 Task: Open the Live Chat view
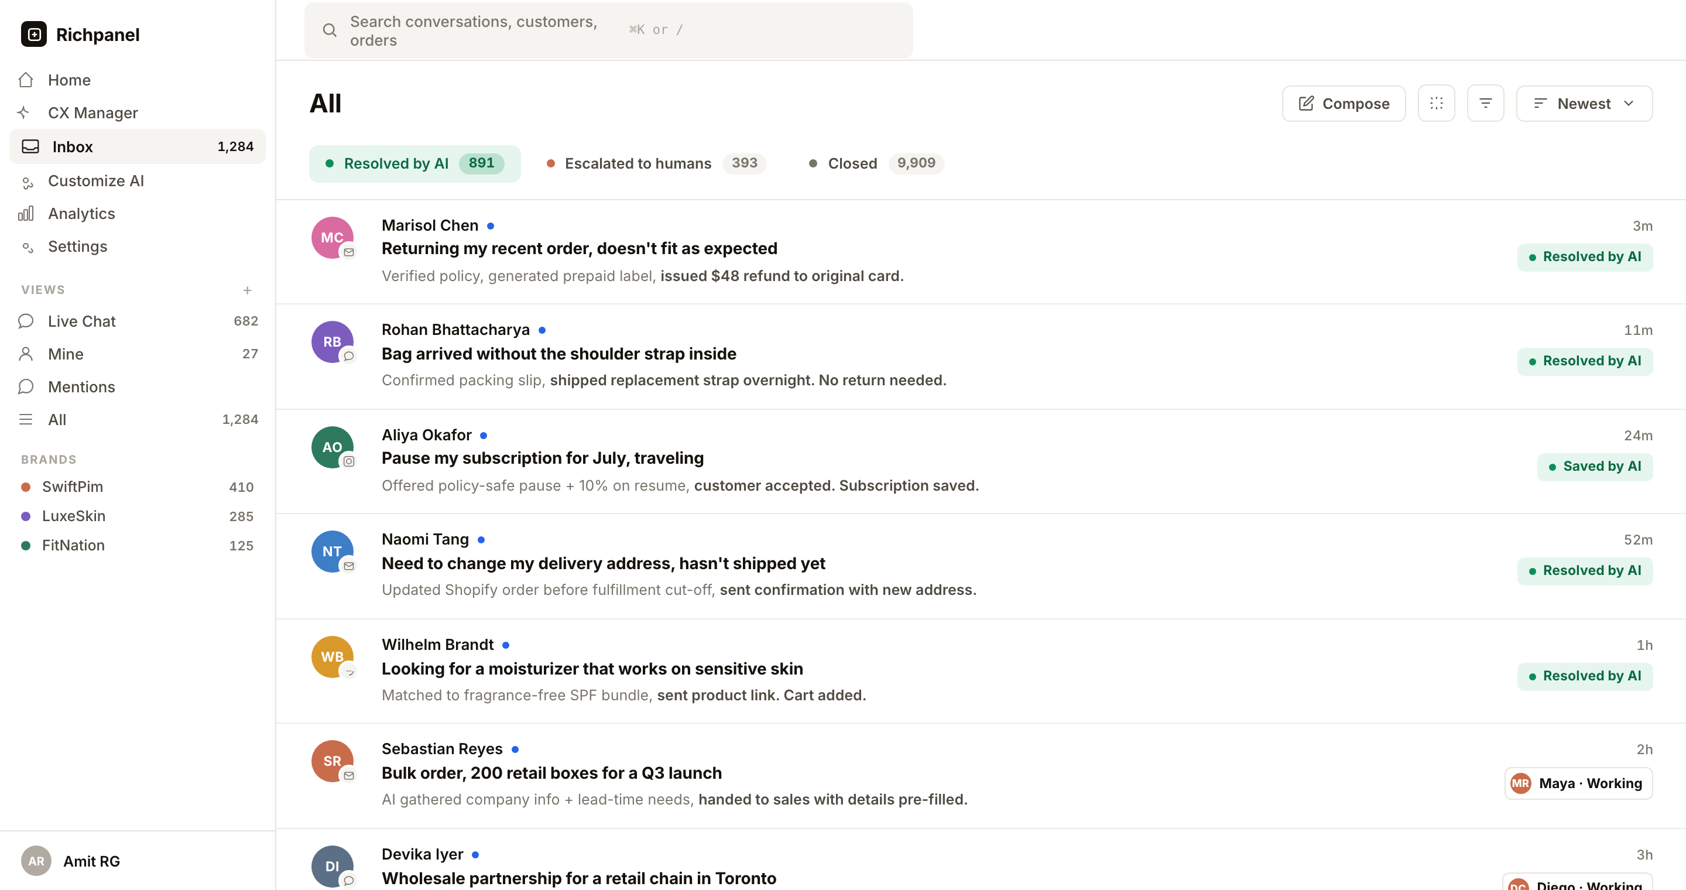(x=138, y=321)
